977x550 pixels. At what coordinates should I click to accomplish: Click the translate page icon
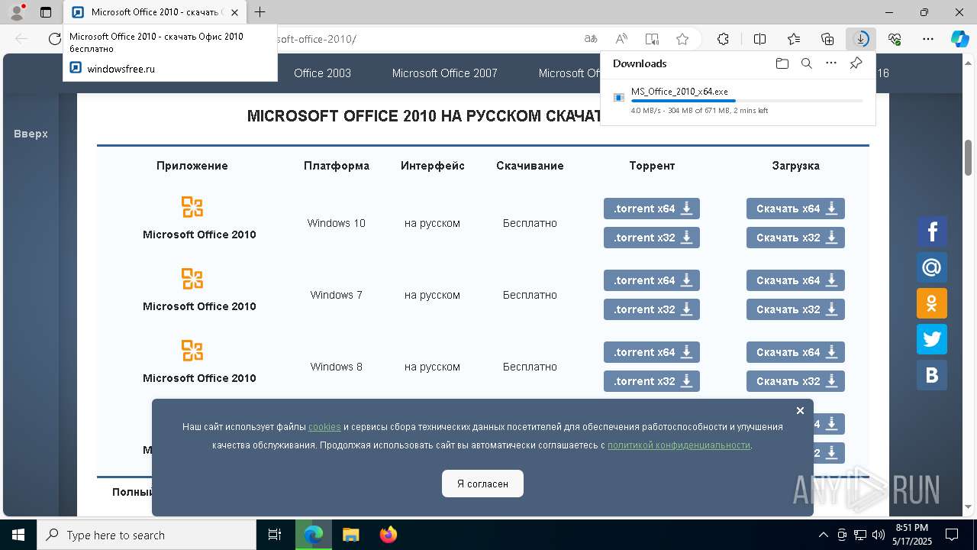pos(591,39)
